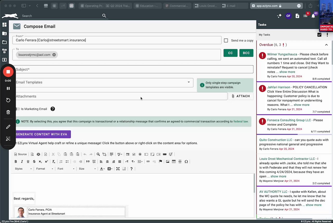
Task: Open the spell check dropdown
Action: click(x=120, y=154)
